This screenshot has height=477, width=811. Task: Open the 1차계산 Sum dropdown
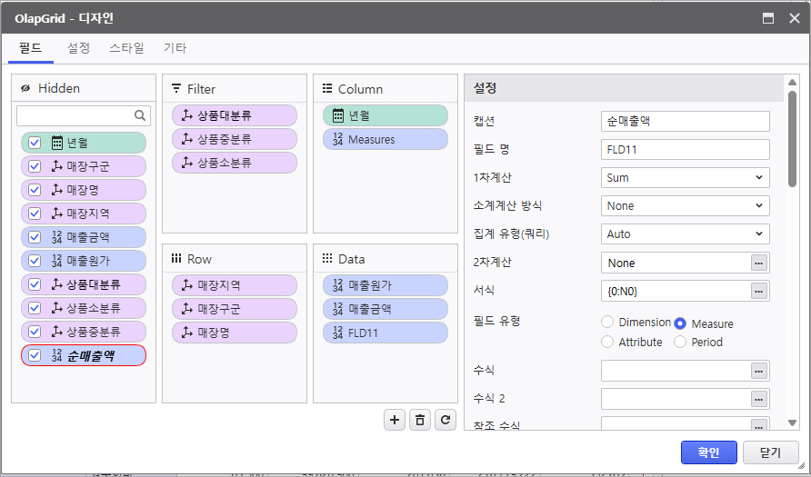click(686, 178)
